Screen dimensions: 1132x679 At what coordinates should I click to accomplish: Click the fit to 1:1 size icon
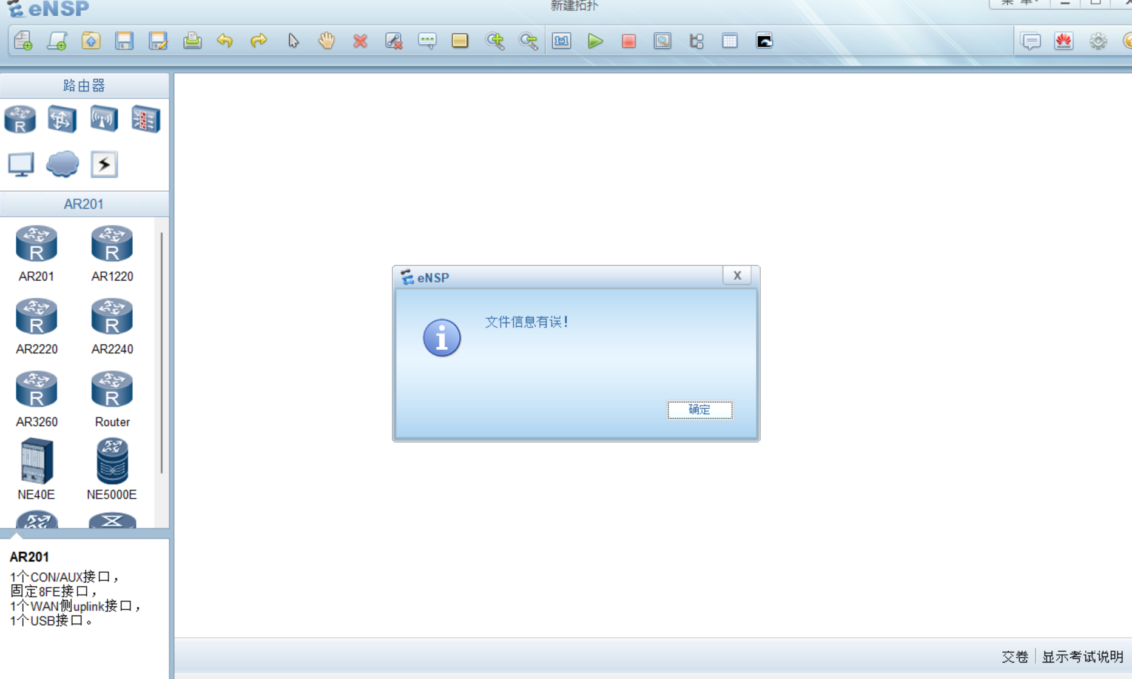(x=562, y=41)
